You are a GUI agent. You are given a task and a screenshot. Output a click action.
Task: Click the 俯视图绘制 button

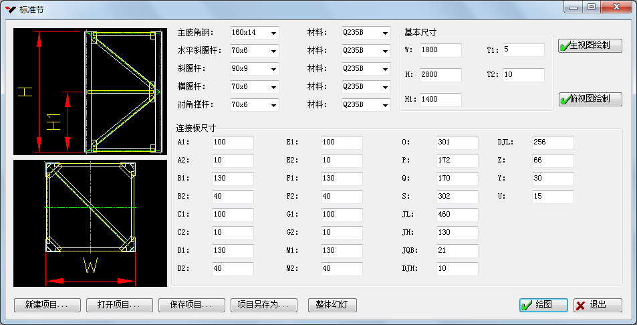(590, 99)
